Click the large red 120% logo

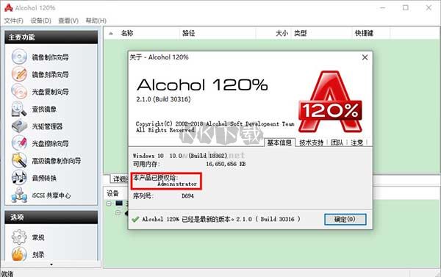330,102
